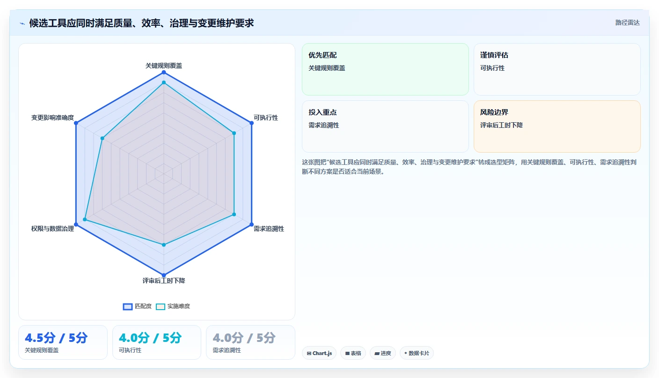Open the 优先匹配 card
This screenshot has width=659, height=378.
pos(385,69)
